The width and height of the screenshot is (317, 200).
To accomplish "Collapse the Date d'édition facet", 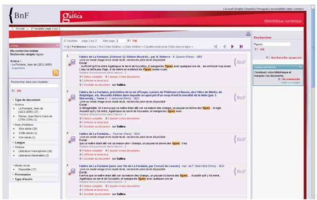I will [23, 125].
